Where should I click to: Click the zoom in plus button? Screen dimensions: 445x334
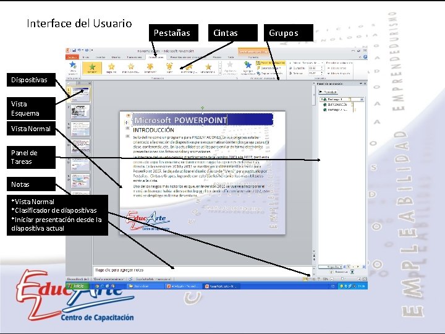tap(359, 279)
